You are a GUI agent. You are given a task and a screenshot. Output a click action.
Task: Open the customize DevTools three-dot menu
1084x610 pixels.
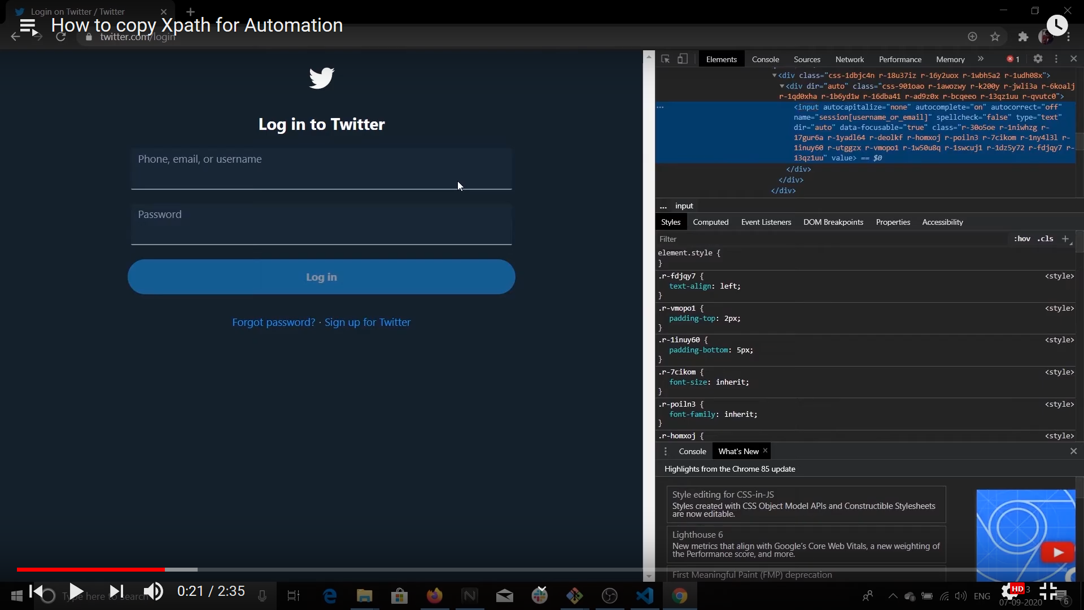click(1056, 59)
